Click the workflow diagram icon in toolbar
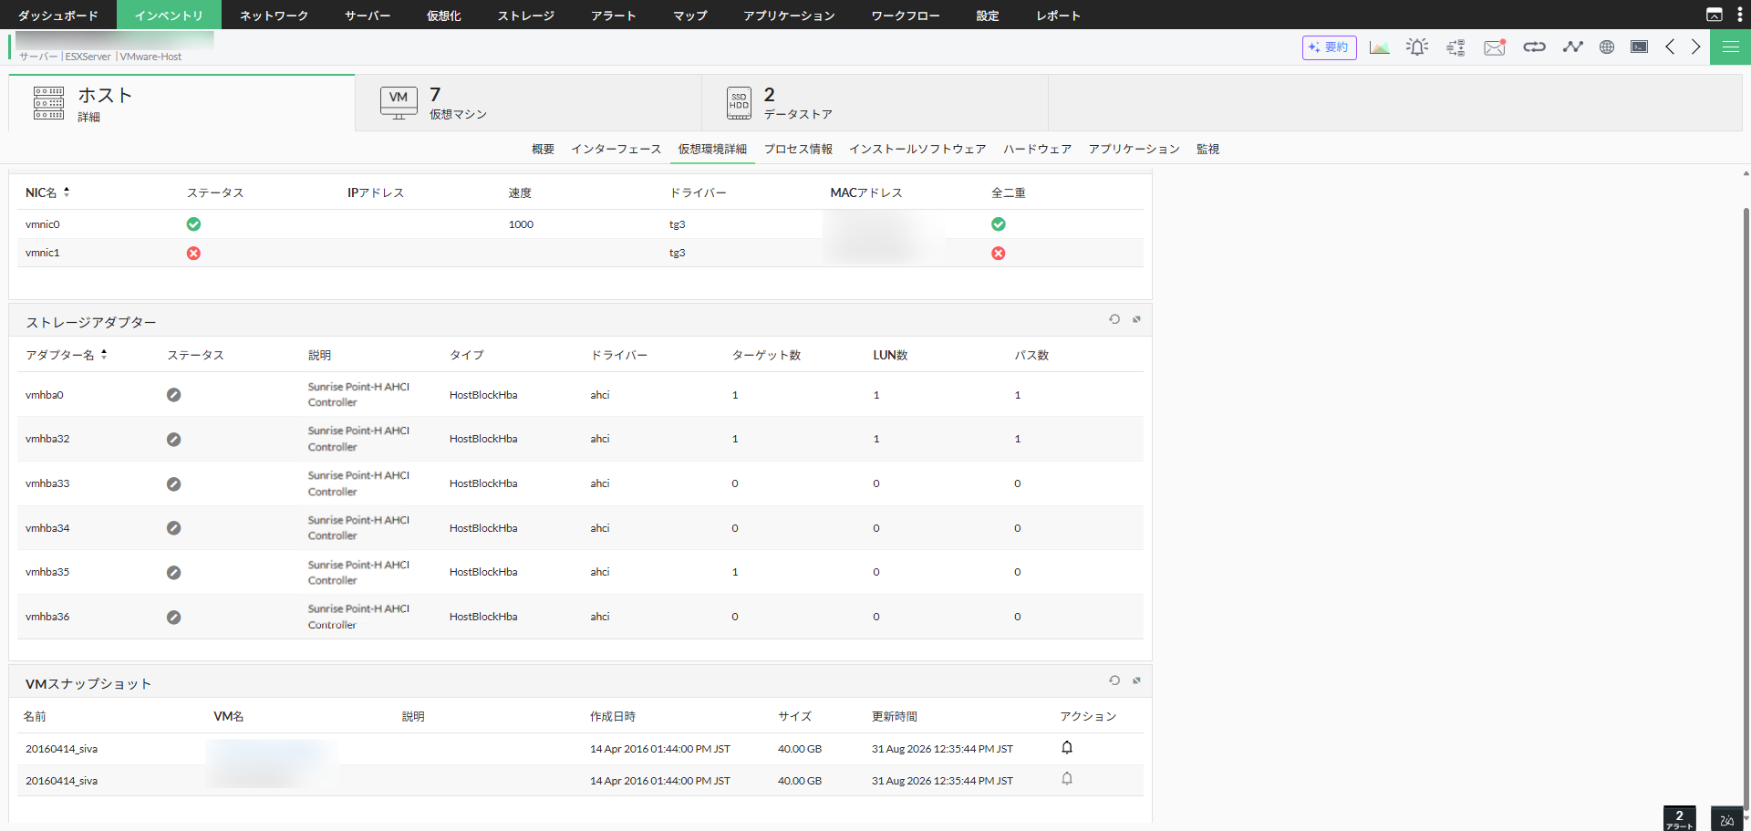The image size is (1751, 831). click(1456, 47)
